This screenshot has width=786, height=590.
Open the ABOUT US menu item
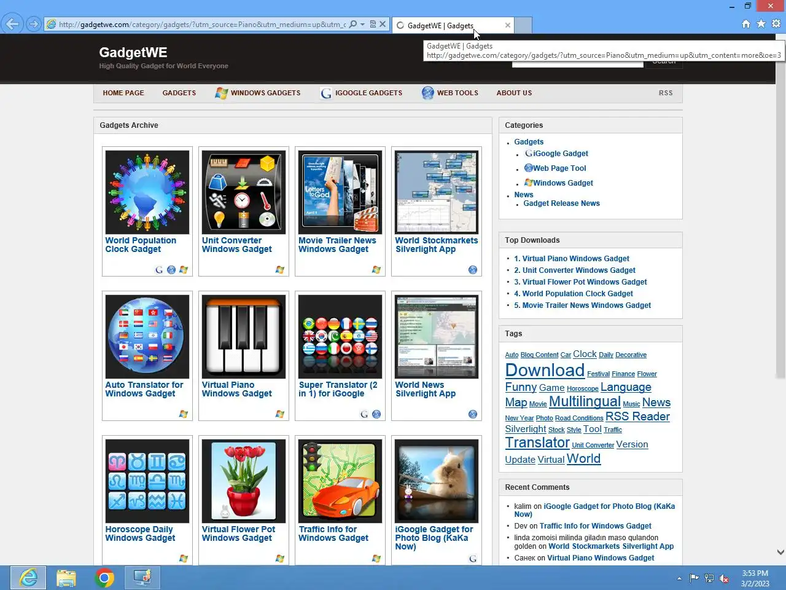(514, 93)
